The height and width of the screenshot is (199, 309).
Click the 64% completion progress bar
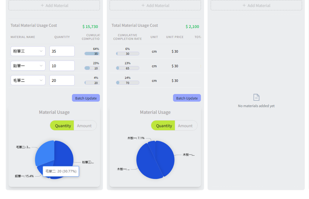92,54
